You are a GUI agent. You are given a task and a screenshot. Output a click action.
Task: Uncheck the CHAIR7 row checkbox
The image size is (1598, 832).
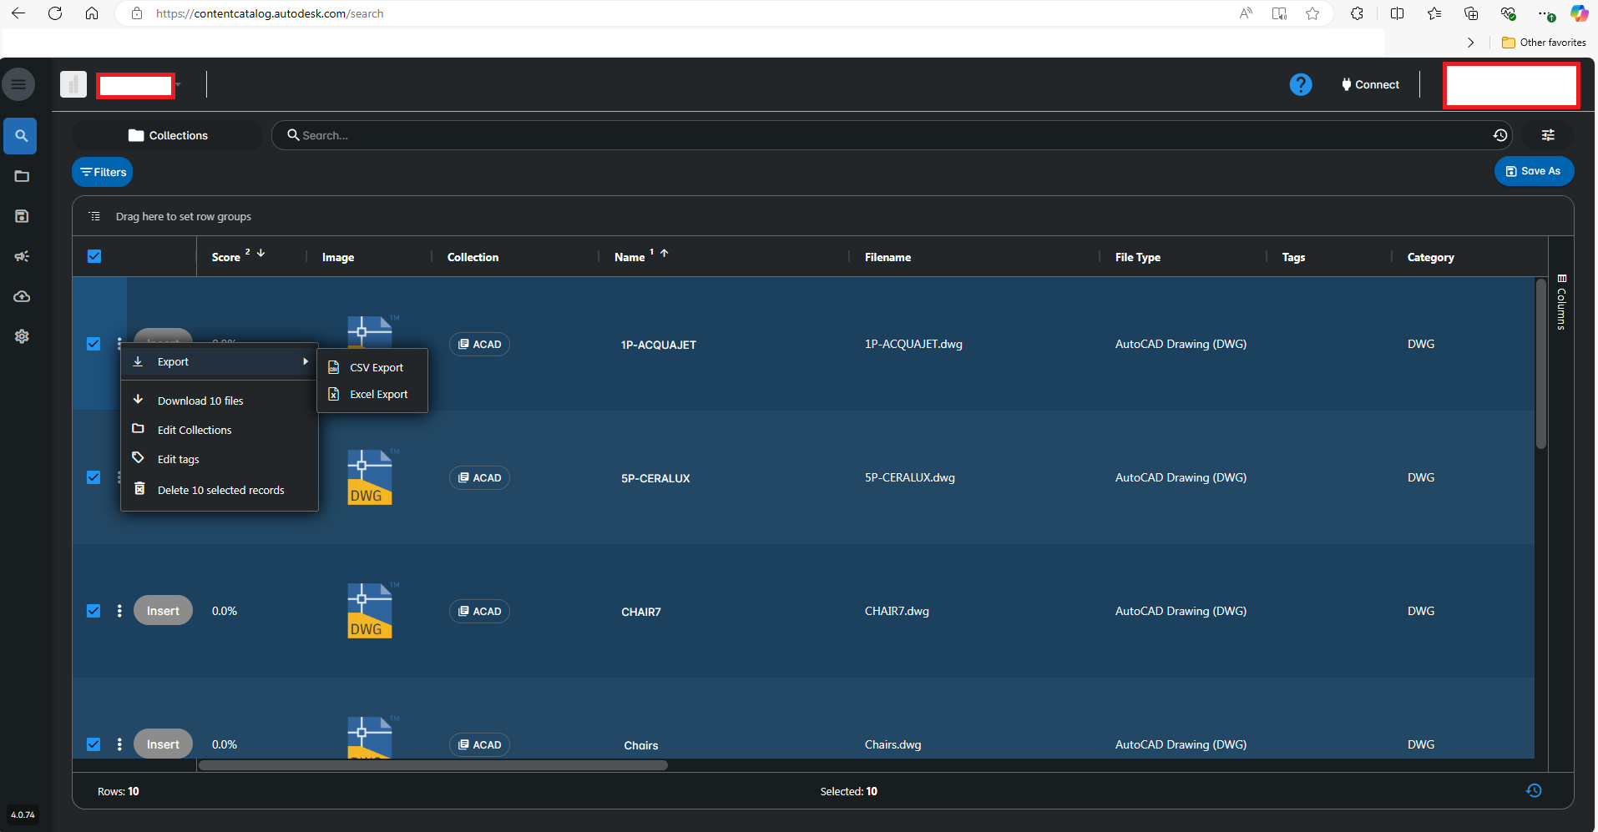94,611
